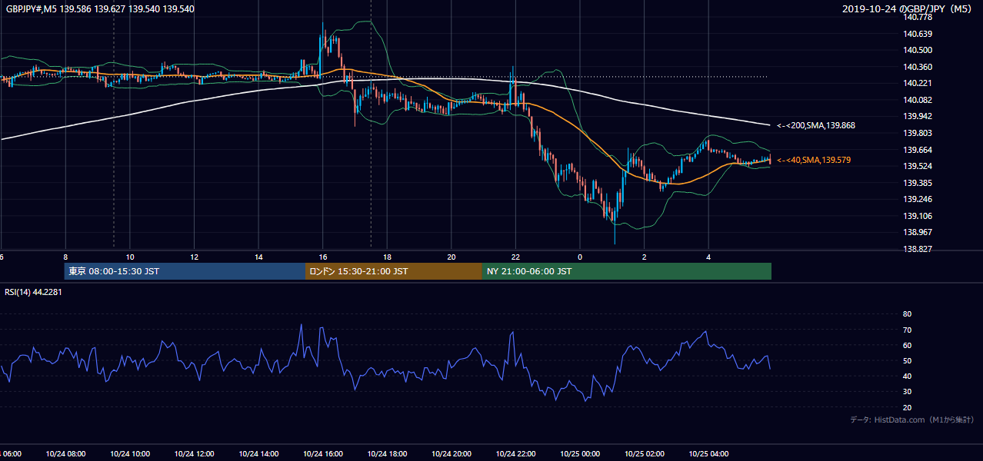Click the 10/24 10:00 time axis label

tap(130, 453)
